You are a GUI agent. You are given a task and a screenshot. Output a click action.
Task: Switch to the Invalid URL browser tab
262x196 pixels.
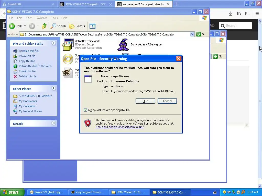(x=29, y=4)
